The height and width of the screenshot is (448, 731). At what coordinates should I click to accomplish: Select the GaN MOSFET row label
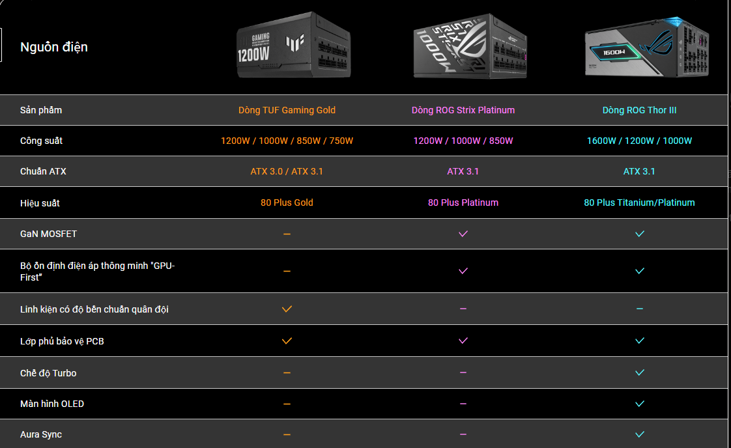[x=48, y=234]
